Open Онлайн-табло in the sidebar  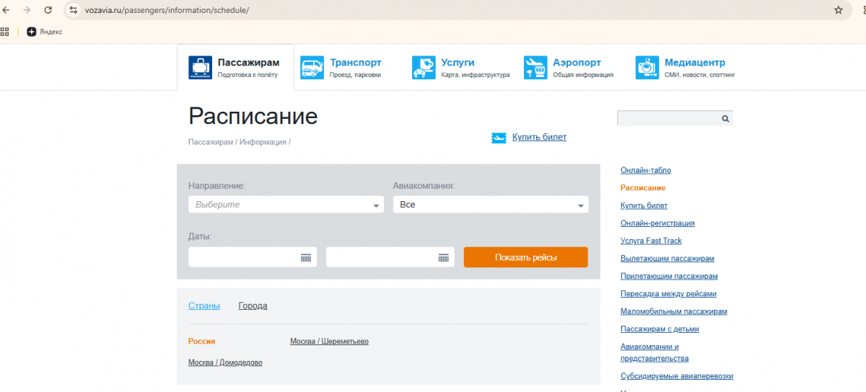pyautogui.click(x=646, y=170)
